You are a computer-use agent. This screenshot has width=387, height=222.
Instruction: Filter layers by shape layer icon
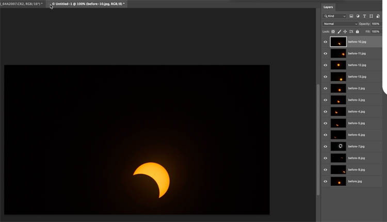pyautogui.click(x=371, y=16)
